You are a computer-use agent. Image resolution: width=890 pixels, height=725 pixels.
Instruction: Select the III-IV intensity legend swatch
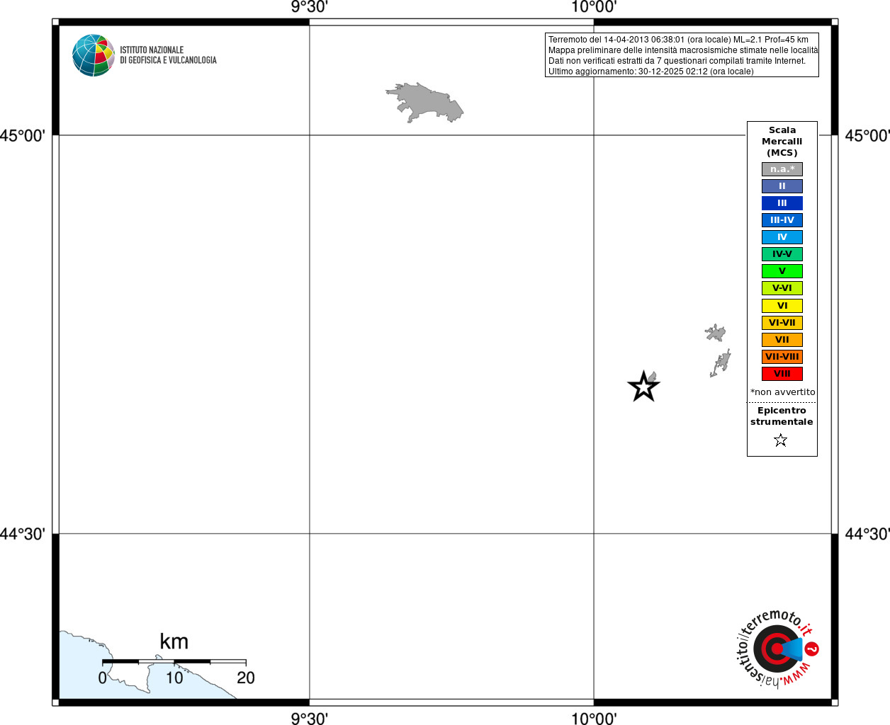tap(782, 220)
